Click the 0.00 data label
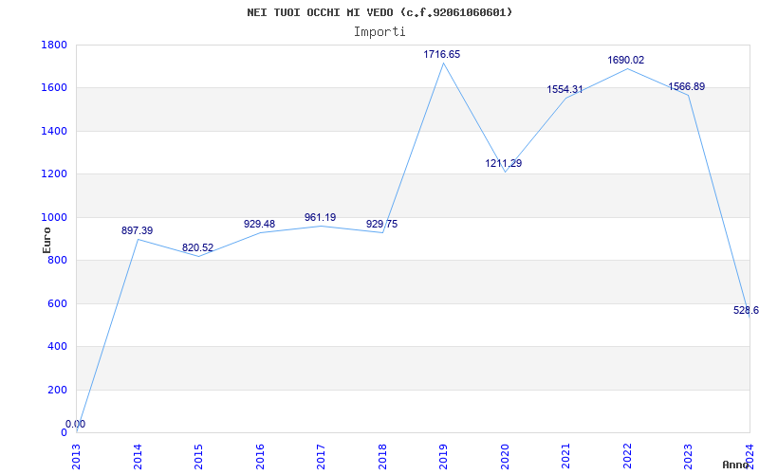The width and height of the screenshot is (759, 474). coord(76,424)
